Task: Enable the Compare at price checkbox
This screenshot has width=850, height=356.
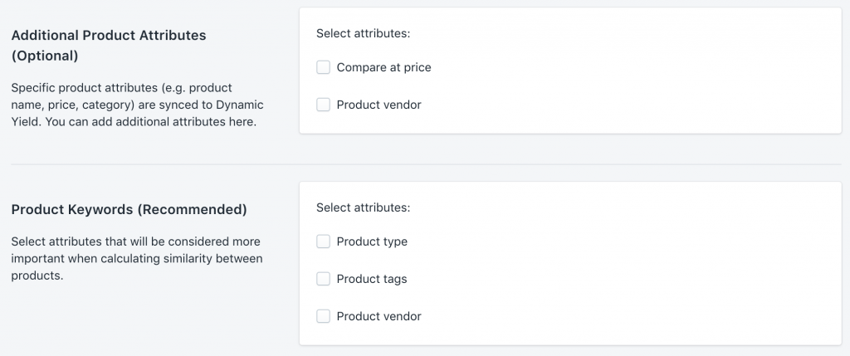Action: (x=324, y=67)
